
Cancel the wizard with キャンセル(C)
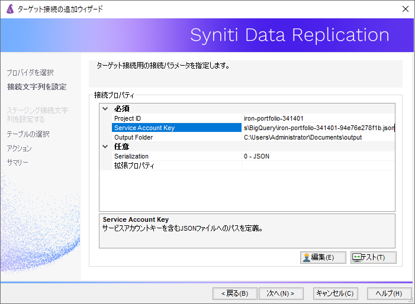335,293
